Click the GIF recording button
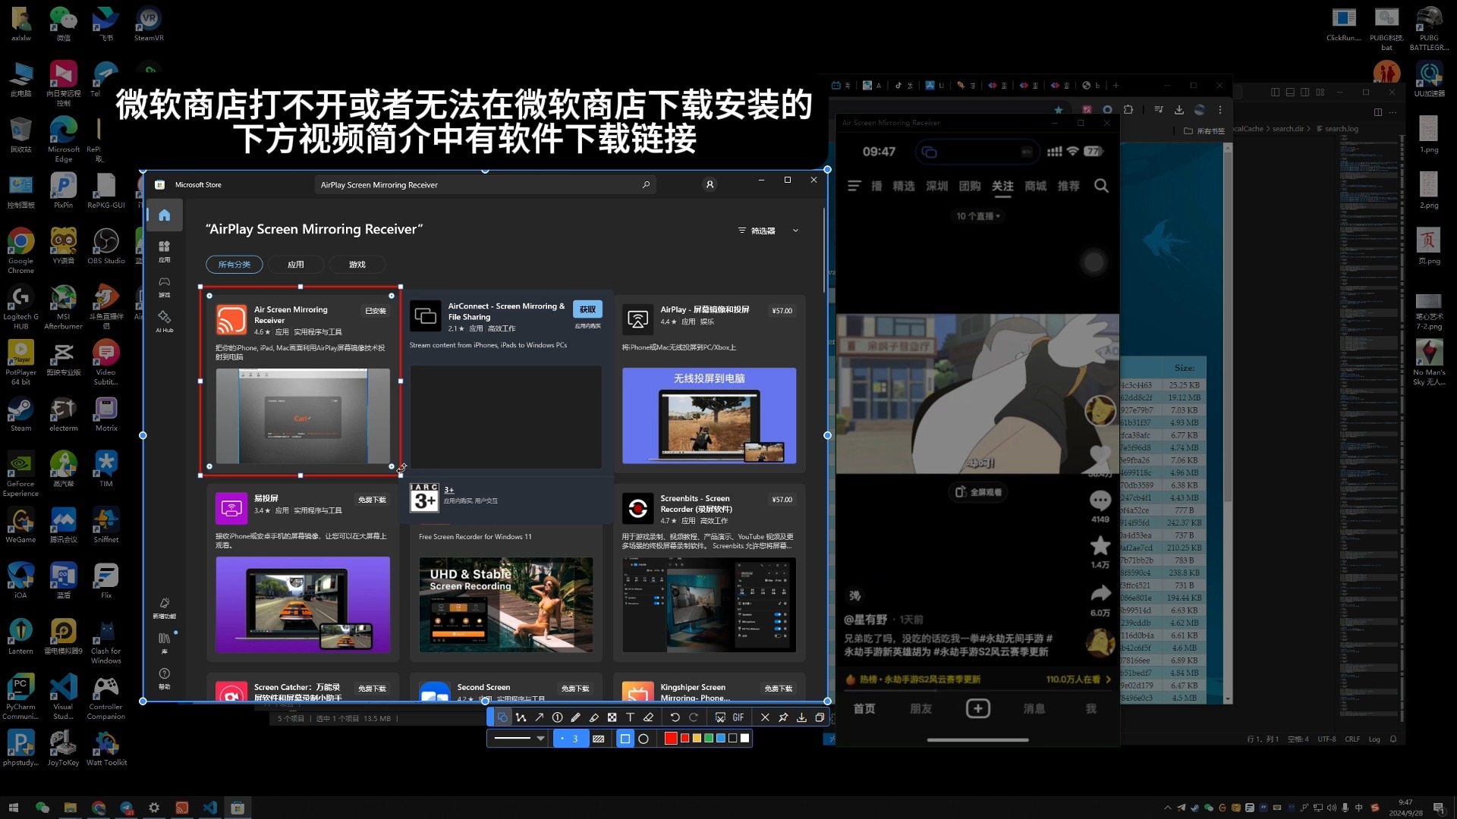The width and height of the screenshot is (1457, 819). (x=738, y=717)
